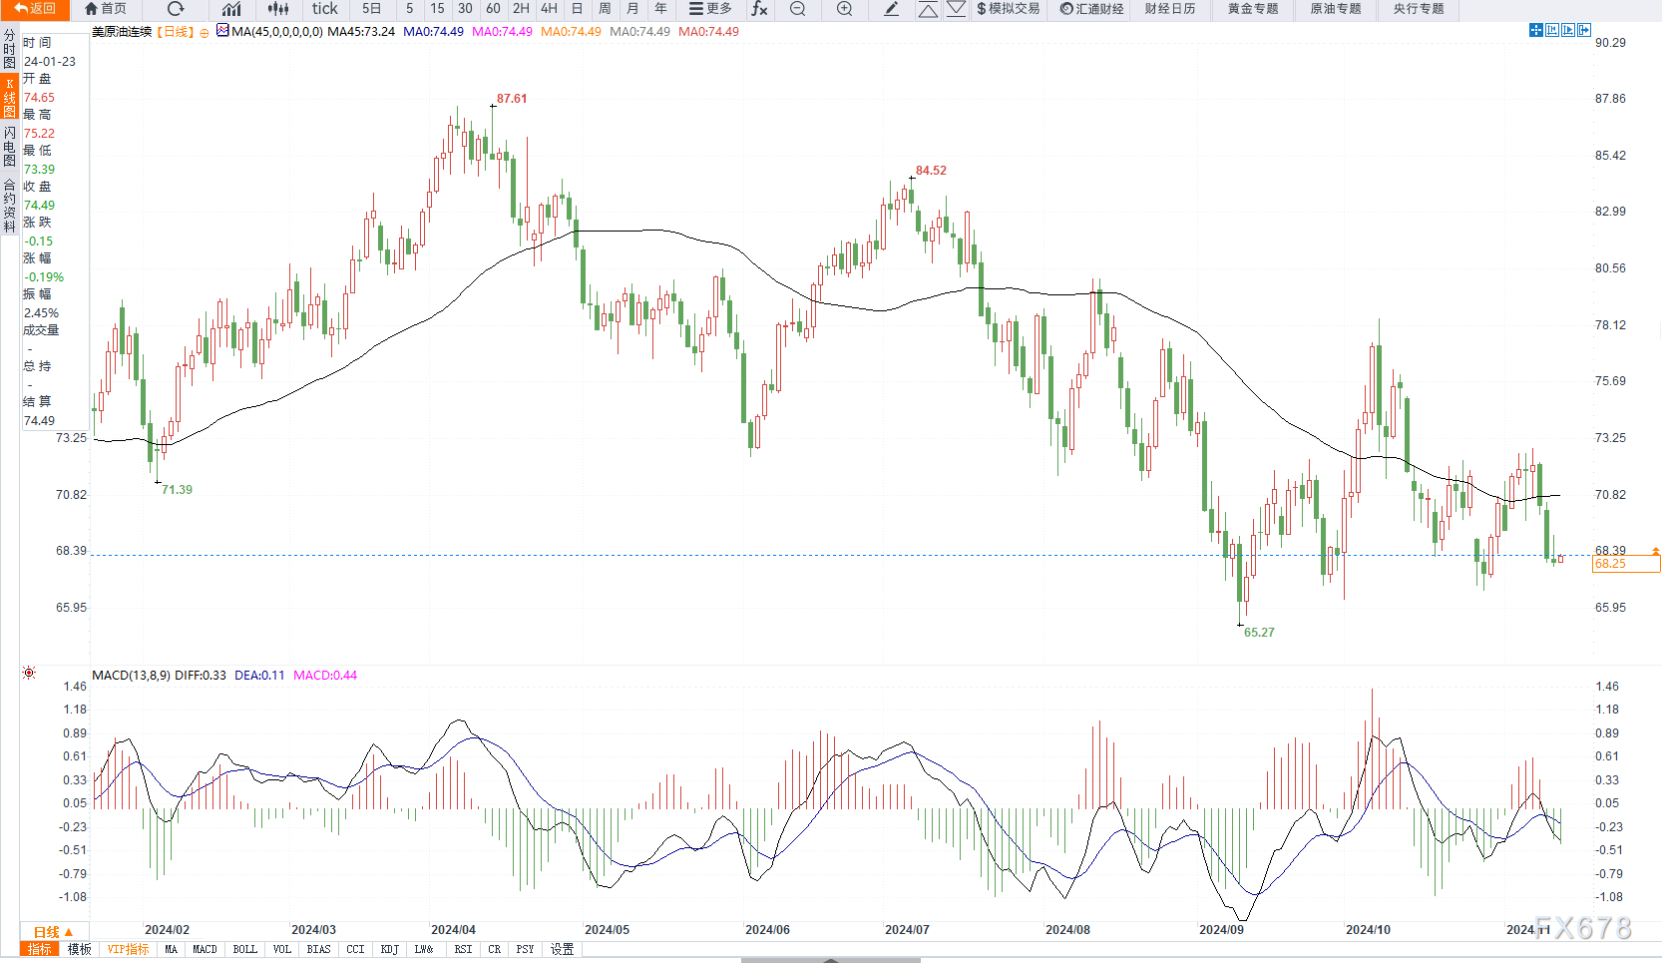Click the 返回 back button
1662x963 pixels.
click(x=35, y=9)
